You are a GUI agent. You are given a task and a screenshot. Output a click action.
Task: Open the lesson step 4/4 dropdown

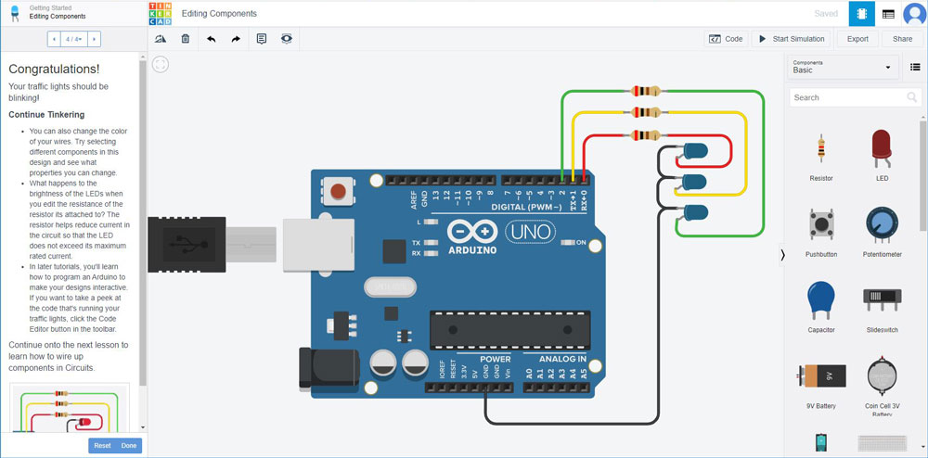(x=73, y=39)
